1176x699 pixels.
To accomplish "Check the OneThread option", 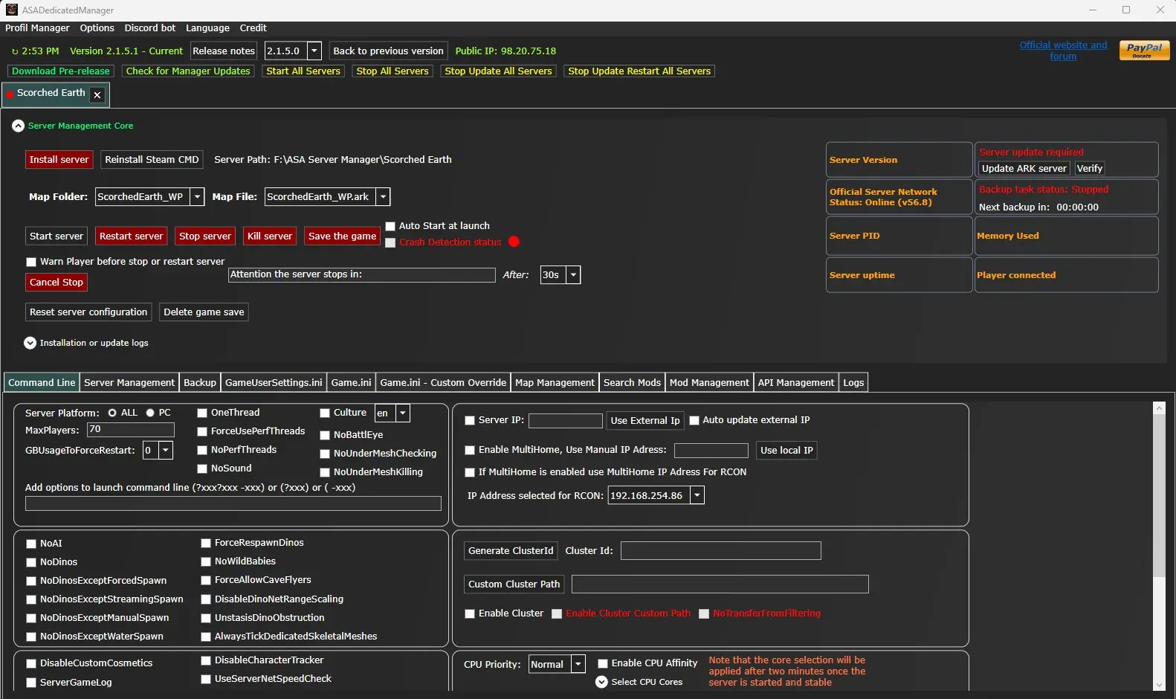I will pos(202,413).
